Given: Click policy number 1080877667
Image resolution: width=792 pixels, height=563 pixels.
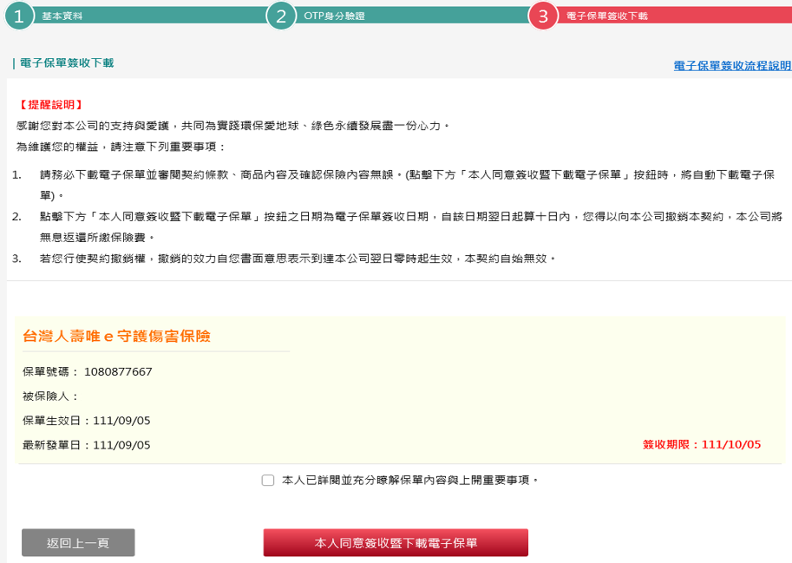Looking at the screenshot, I should [x=118, y=371].
